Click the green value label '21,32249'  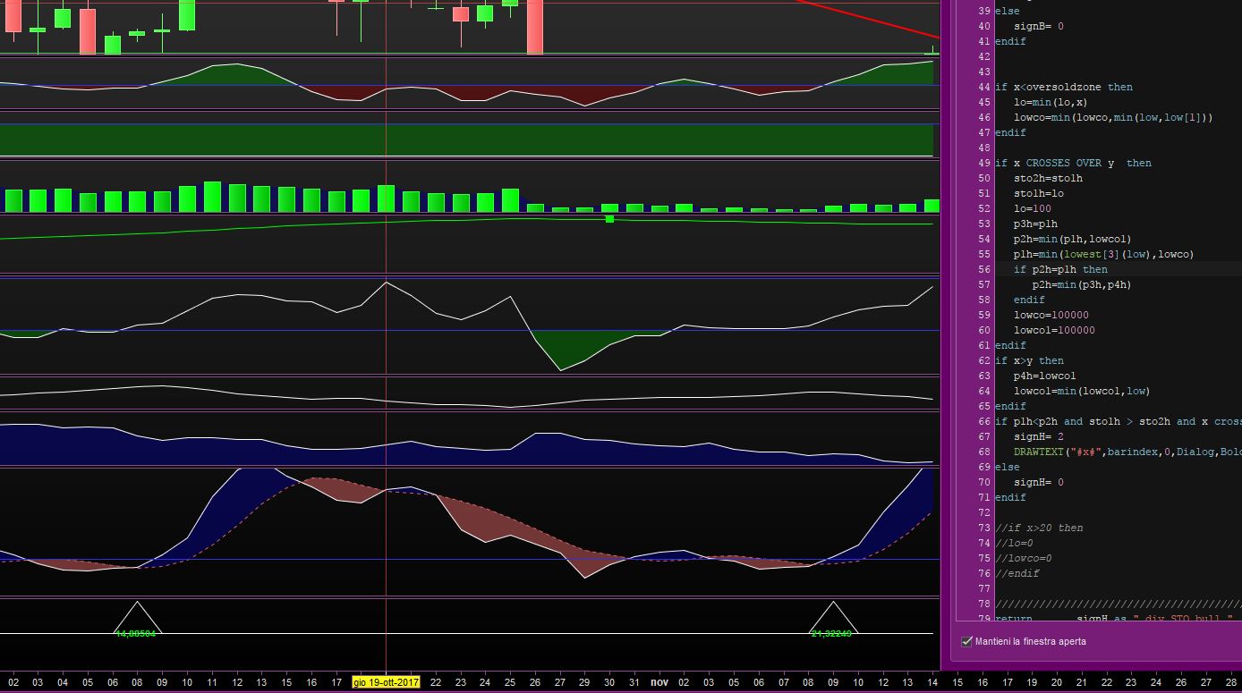831,633
